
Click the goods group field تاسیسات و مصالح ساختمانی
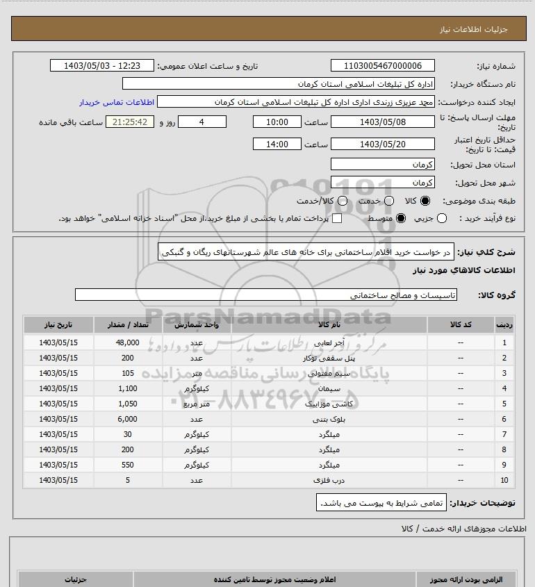click(266, 295)
